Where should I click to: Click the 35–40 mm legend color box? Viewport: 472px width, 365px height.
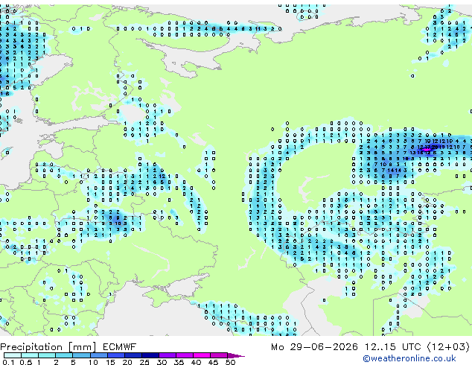185,355
